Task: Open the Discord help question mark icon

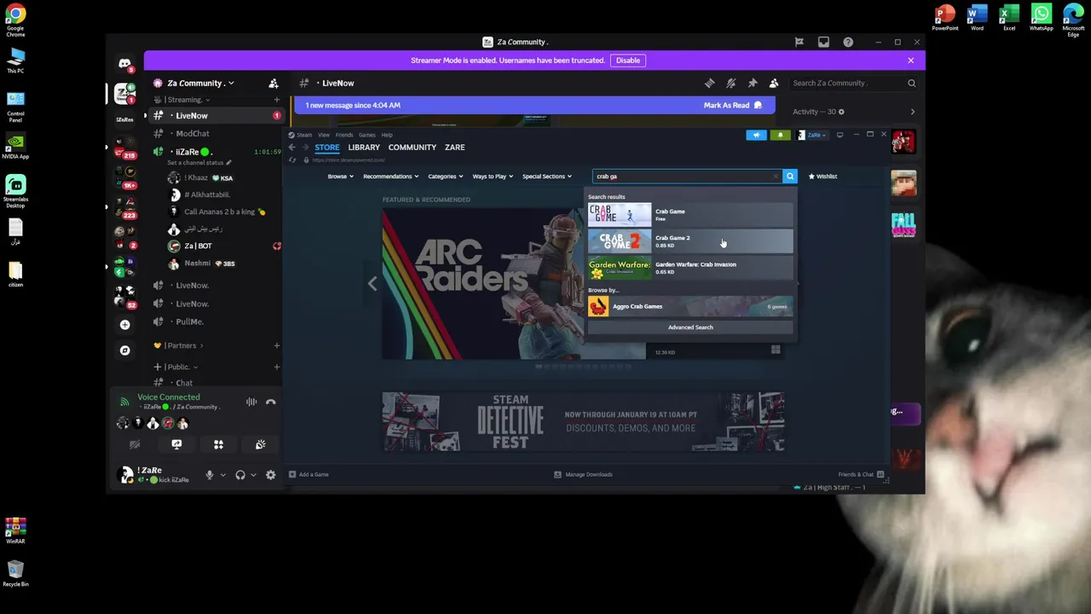Action: coord(848,42)
